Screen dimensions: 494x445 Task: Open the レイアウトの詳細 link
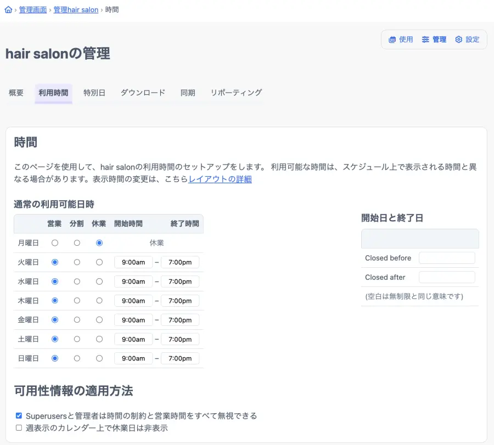220,179
